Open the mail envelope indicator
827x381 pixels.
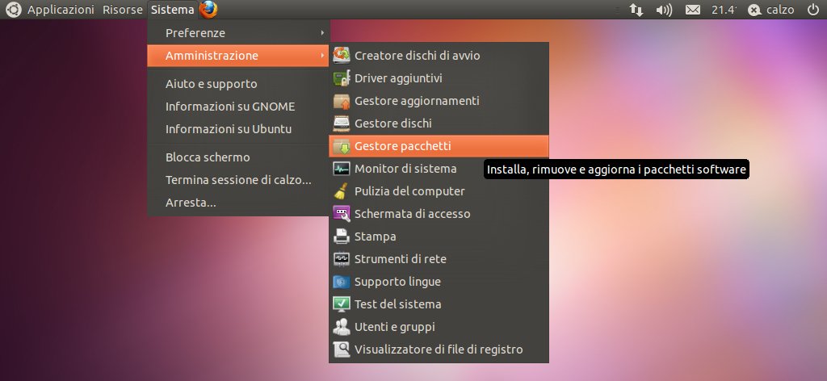pos(692,10)
